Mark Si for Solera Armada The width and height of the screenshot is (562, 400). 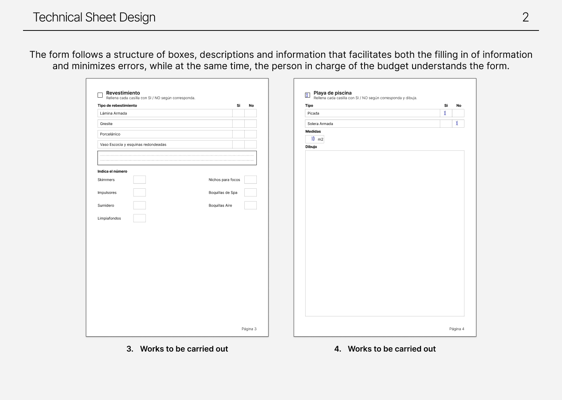click(445, 123)
